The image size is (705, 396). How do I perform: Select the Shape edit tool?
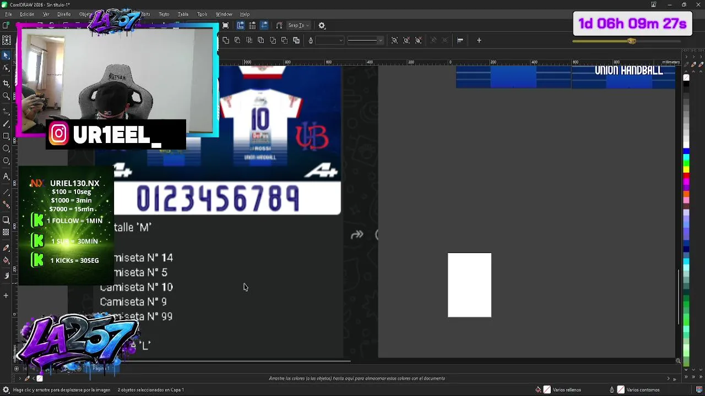pyautogui.click(x=6, y=68)
